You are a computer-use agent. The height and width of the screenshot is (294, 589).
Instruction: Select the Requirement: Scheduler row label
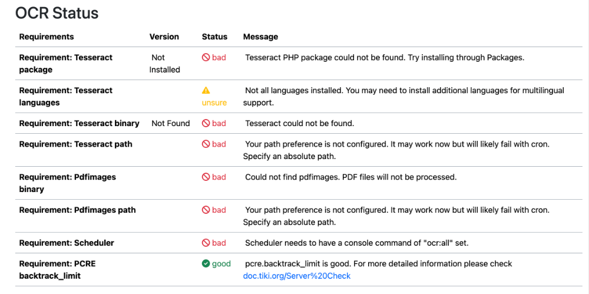tap(67, 243)
